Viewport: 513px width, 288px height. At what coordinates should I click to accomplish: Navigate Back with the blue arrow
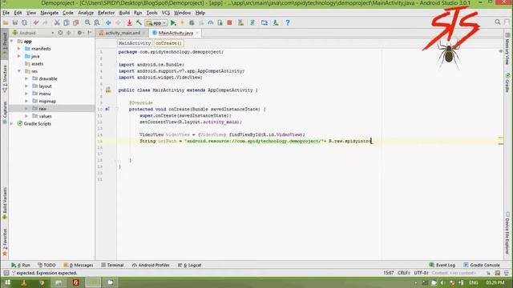(108, 22)
